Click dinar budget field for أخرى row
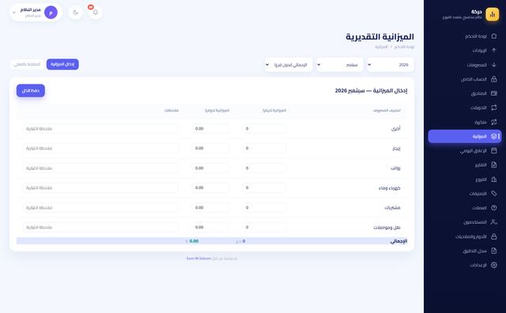This screenshot has width=506, height=313. click(264, 129)
